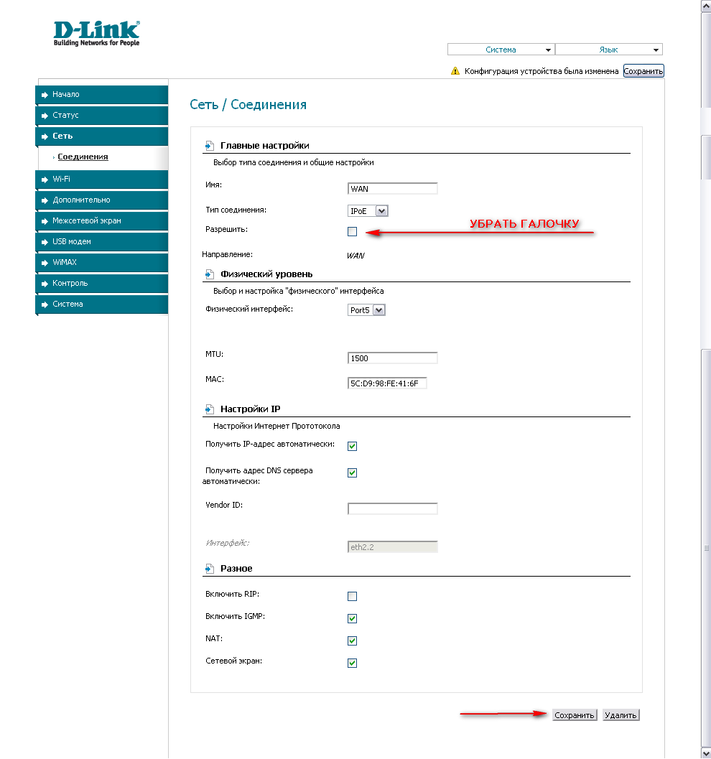Screen dimensions: 711x759
Task: Enable the Включить RIP checkbox
Action: (x=353, y=596)
